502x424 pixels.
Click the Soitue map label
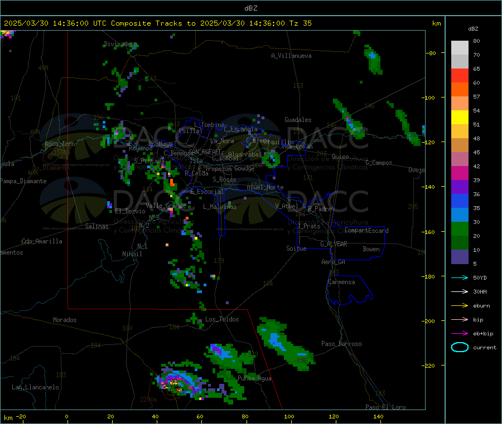[296, 248]
